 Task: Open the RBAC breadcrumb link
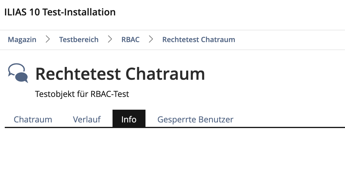pyautogui.click(x=130, y=40)
